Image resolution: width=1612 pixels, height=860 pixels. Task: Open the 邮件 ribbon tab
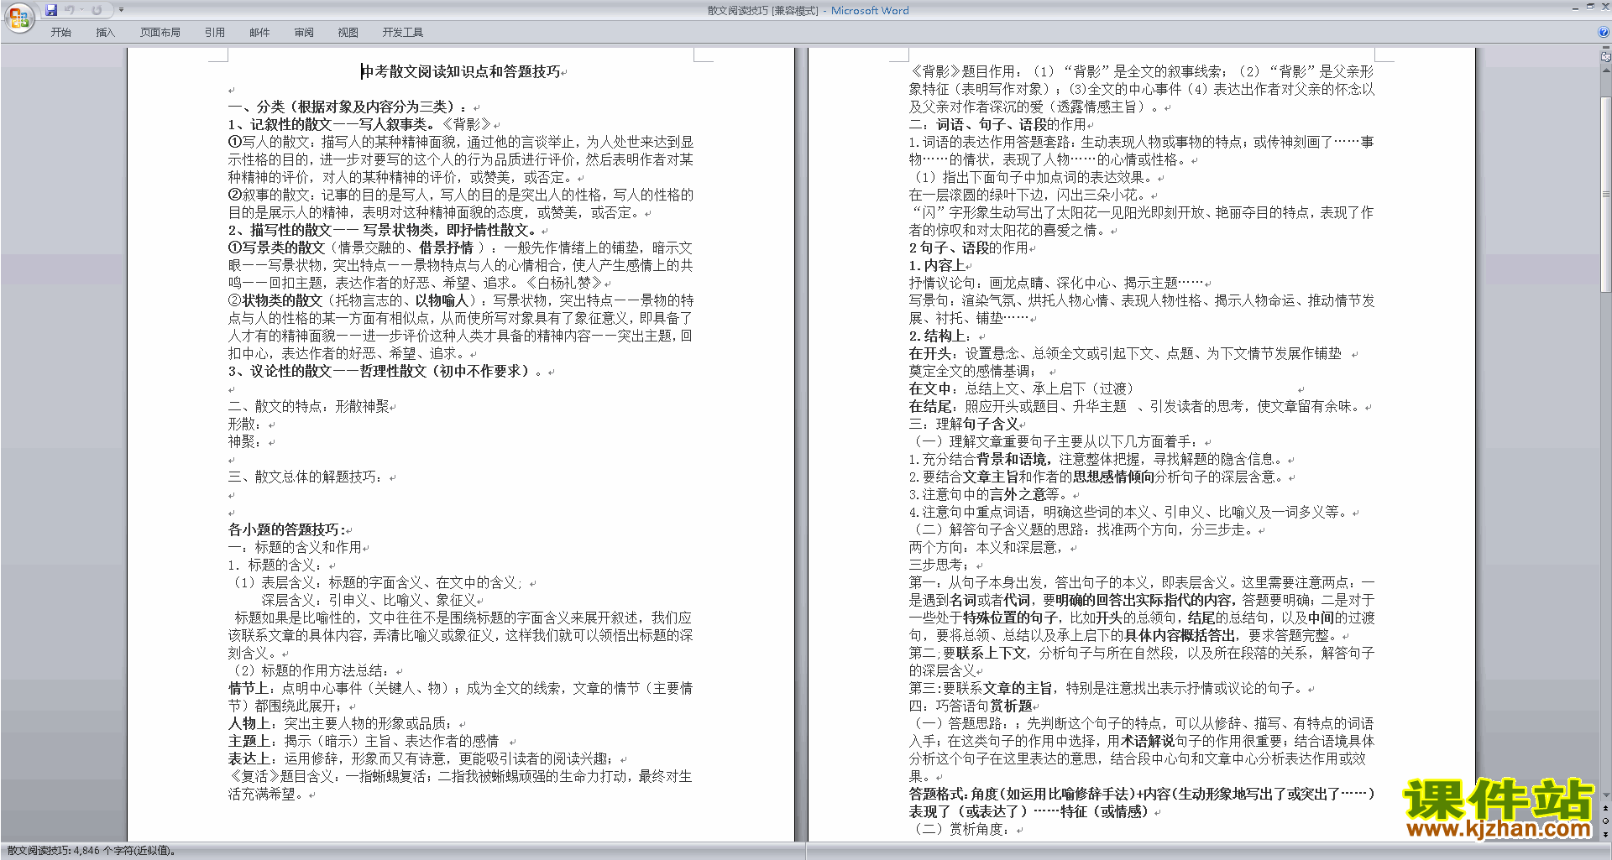point(259,33)
